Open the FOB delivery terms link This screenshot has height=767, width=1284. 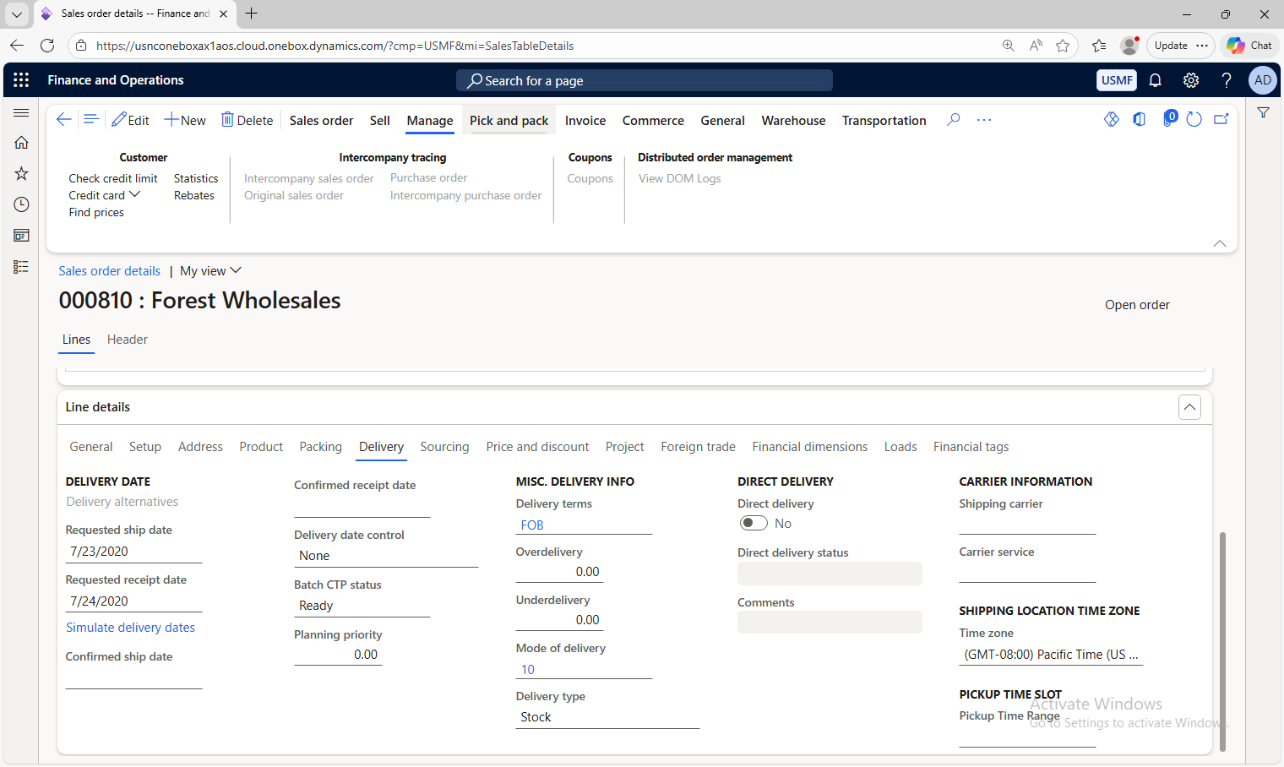coord(532,525)
